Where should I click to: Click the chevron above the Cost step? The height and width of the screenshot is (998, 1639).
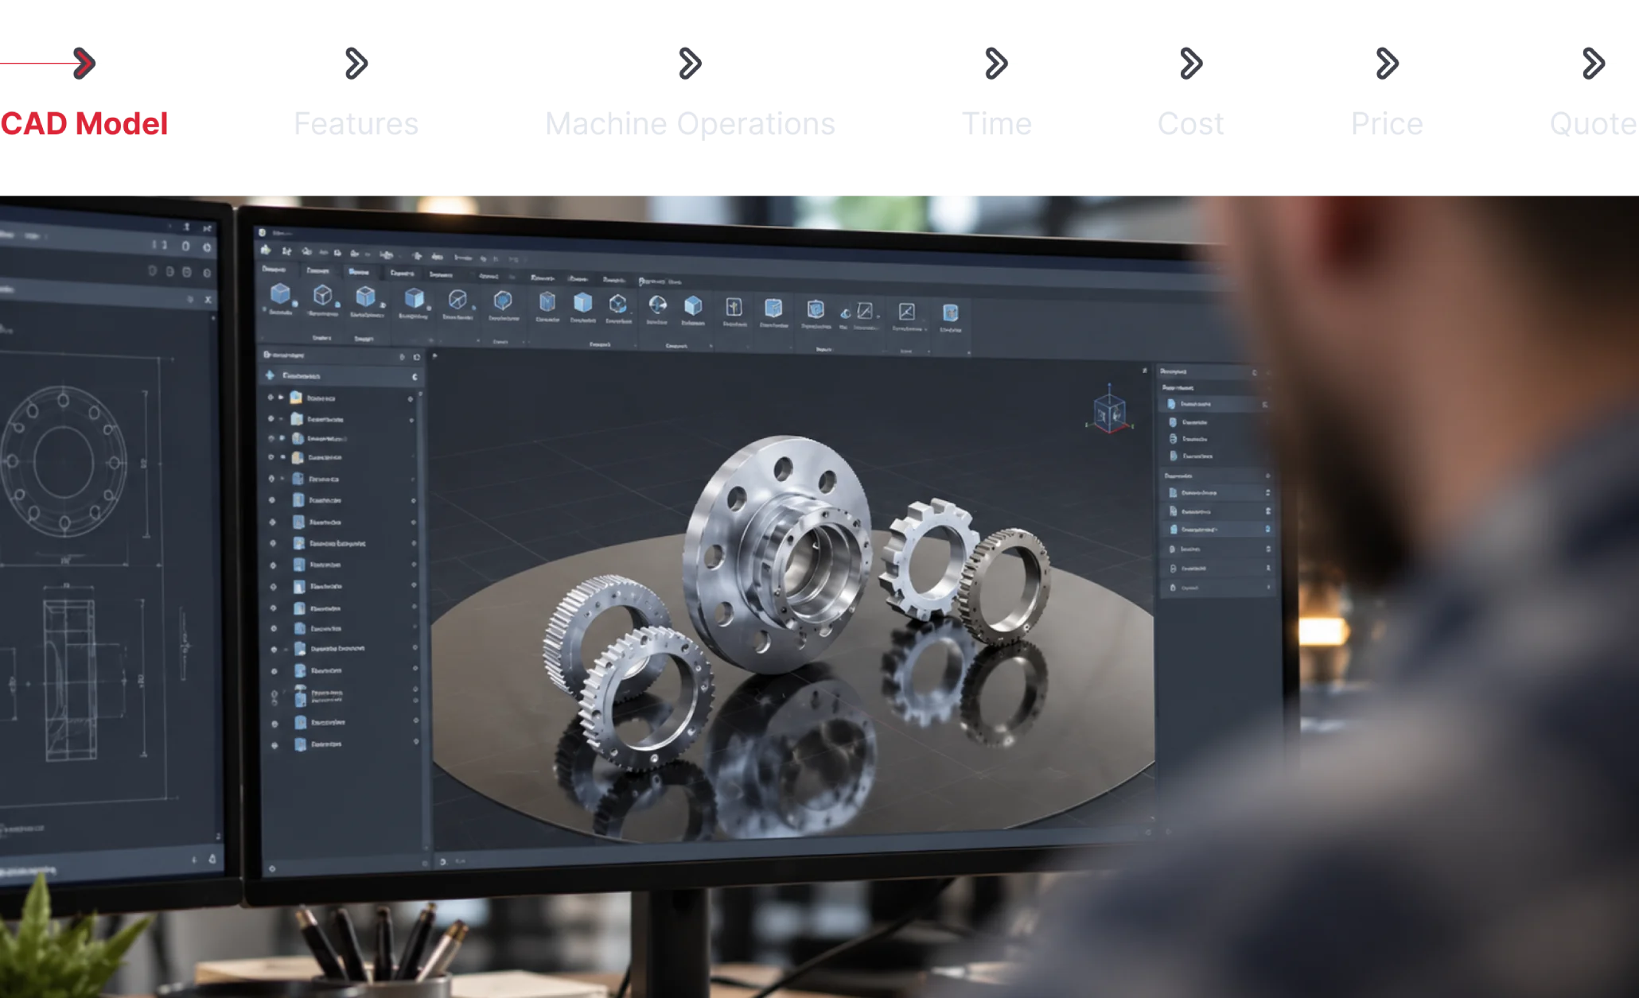tap(1191, 64)
